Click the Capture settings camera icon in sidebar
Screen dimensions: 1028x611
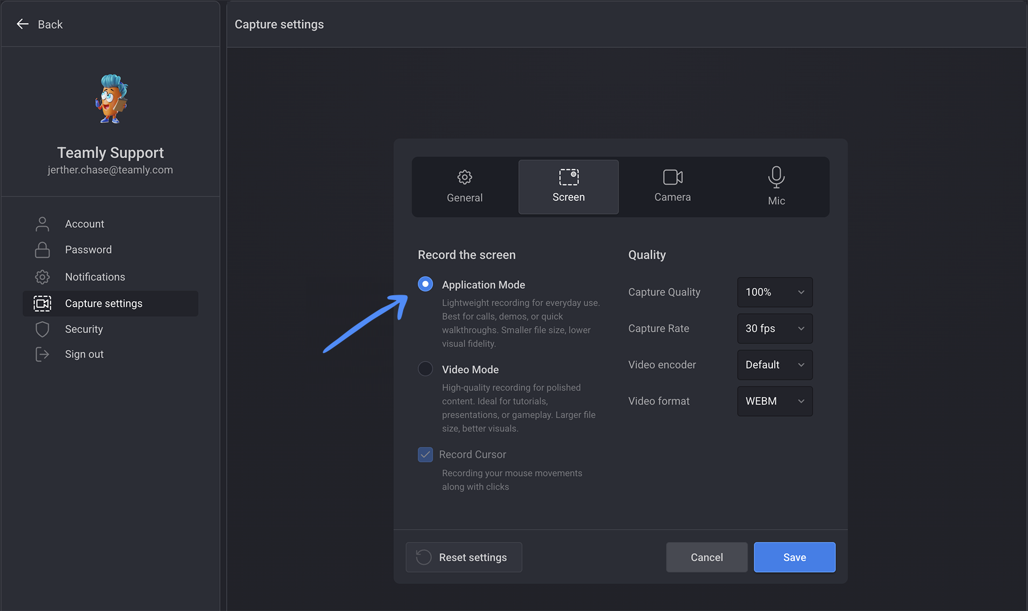tap(42, 303)
